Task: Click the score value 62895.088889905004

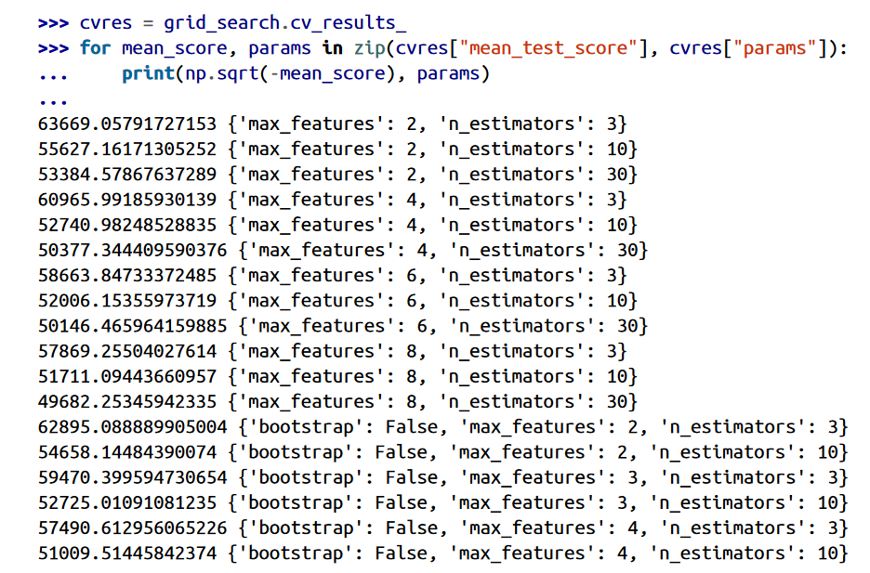Action: click(132, 427)
